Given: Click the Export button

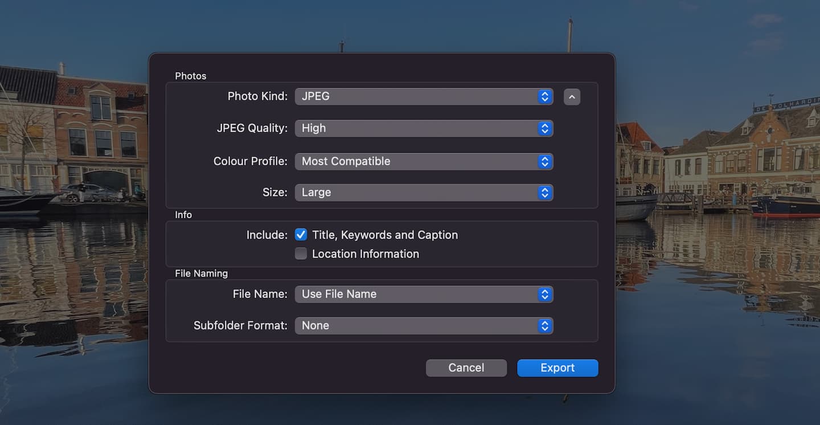Looking at the screenshot, I should [x=557, y=367].
